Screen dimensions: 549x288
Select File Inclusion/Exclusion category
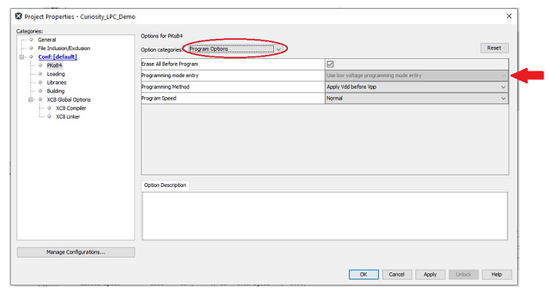[x=64, y=49]
